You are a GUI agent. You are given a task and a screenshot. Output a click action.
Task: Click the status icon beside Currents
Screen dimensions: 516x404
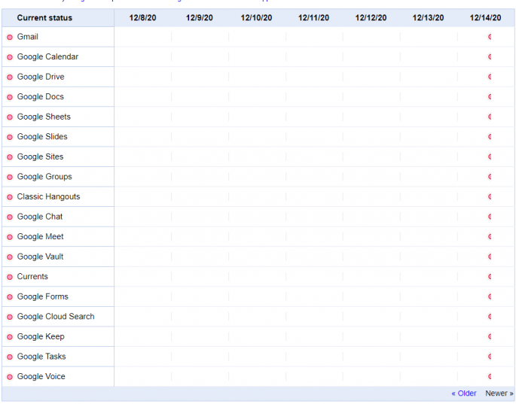(x=10, y=277)
